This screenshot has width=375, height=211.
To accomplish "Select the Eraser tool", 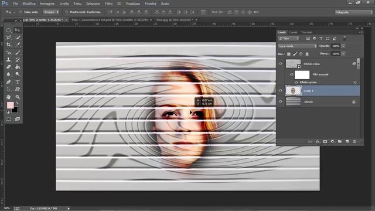I will 8,67.
